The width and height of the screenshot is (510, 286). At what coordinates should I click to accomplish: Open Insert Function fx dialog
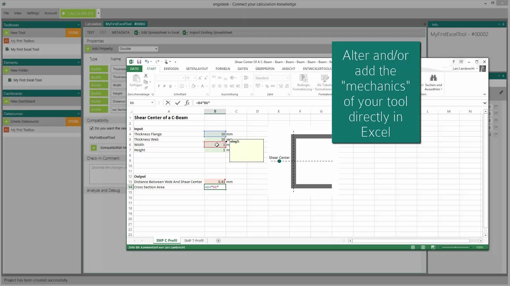point(187,103)
